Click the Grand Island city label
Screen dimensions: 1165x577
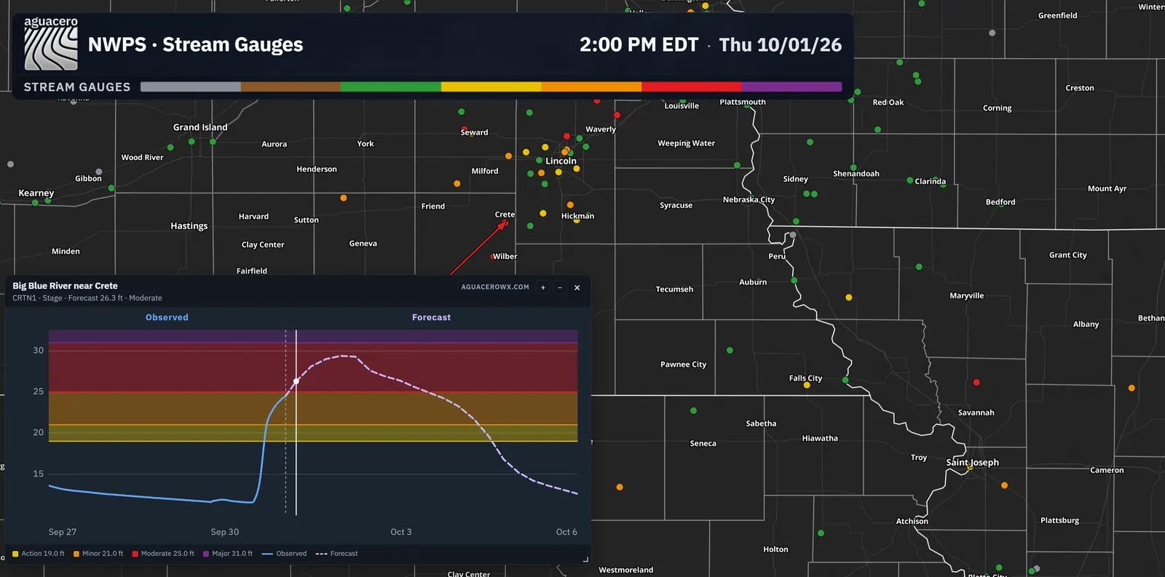200,127
